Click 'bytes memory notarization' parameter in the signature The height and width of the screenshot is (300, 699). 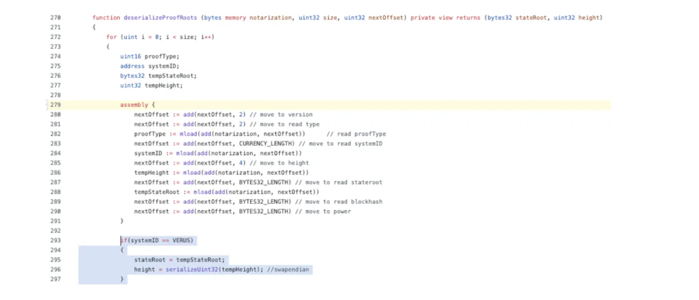coord(248,17)
